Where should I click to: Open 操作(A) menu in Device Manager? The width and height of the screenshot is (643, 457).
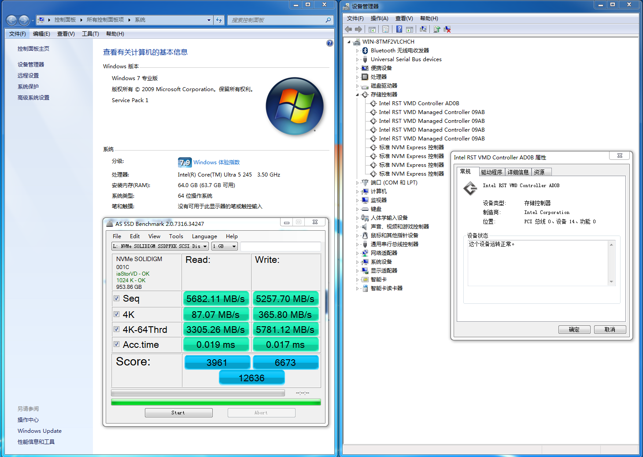(379, 18)
